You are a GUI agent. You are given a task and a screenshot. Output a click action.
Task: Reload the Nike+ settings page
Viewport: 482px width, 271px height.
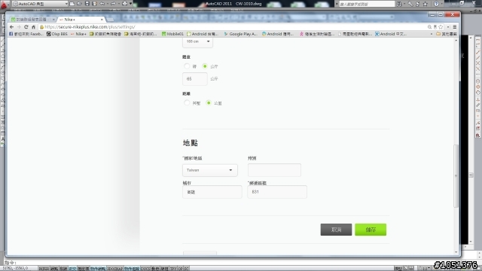[26, 27]
